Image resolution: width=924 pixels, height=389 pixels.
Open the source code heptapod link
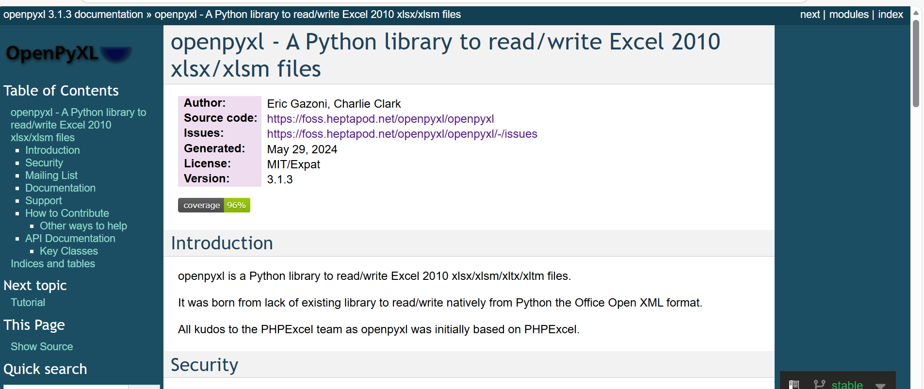click(380, 119)
